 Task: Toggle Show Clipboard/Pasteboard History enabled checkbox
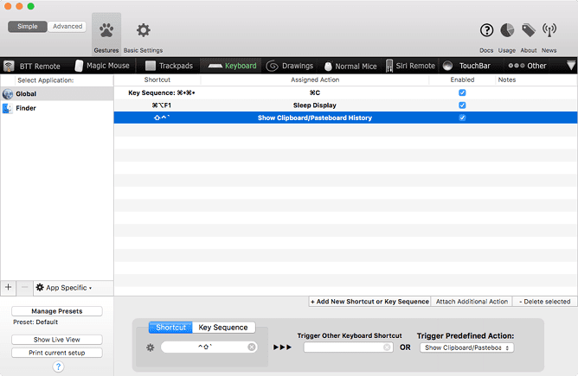point(462,118)
